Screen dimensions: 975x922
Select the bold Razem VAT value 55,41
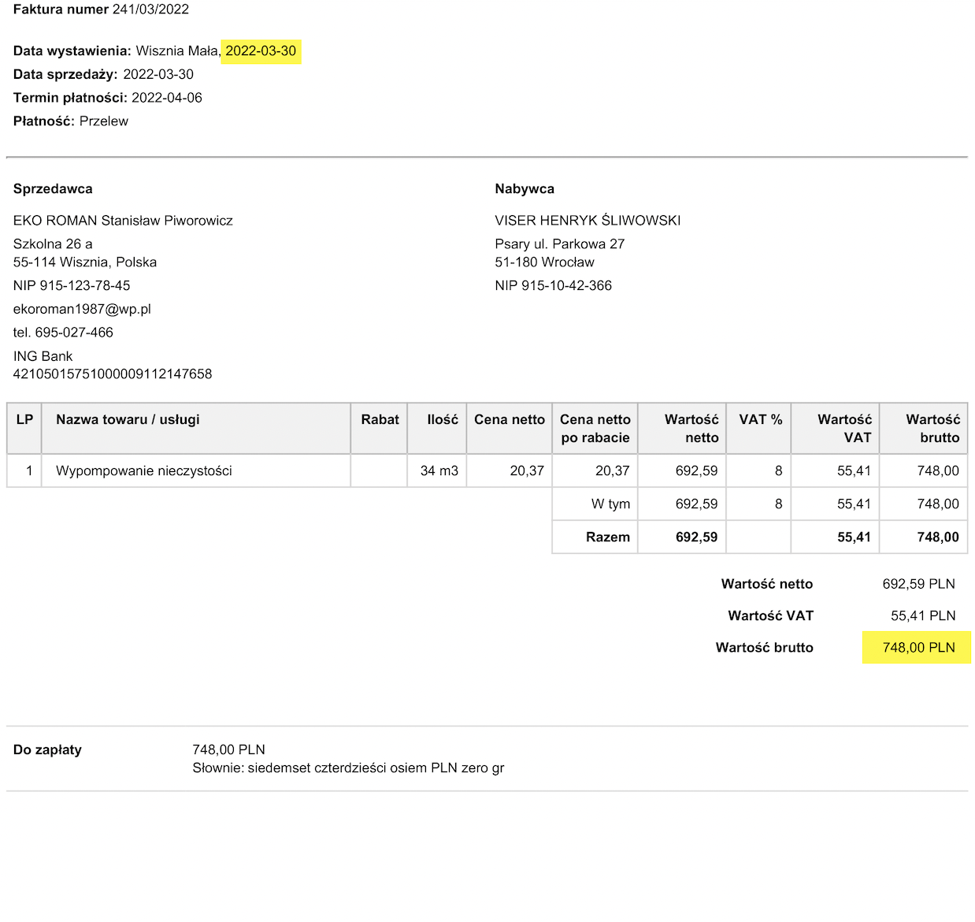coord(855,537)
